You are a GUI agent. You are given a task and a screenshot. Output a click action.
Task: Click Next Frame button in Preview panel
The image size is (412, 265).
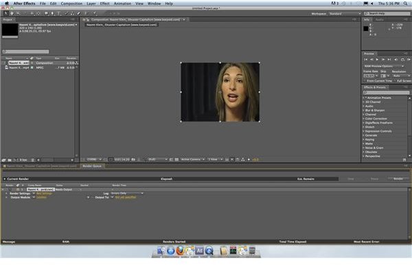(x=383, y=60)
